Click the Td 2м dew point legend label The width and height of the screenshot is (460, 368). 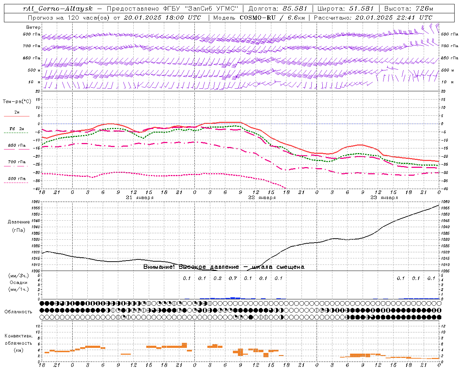[17, 129]
